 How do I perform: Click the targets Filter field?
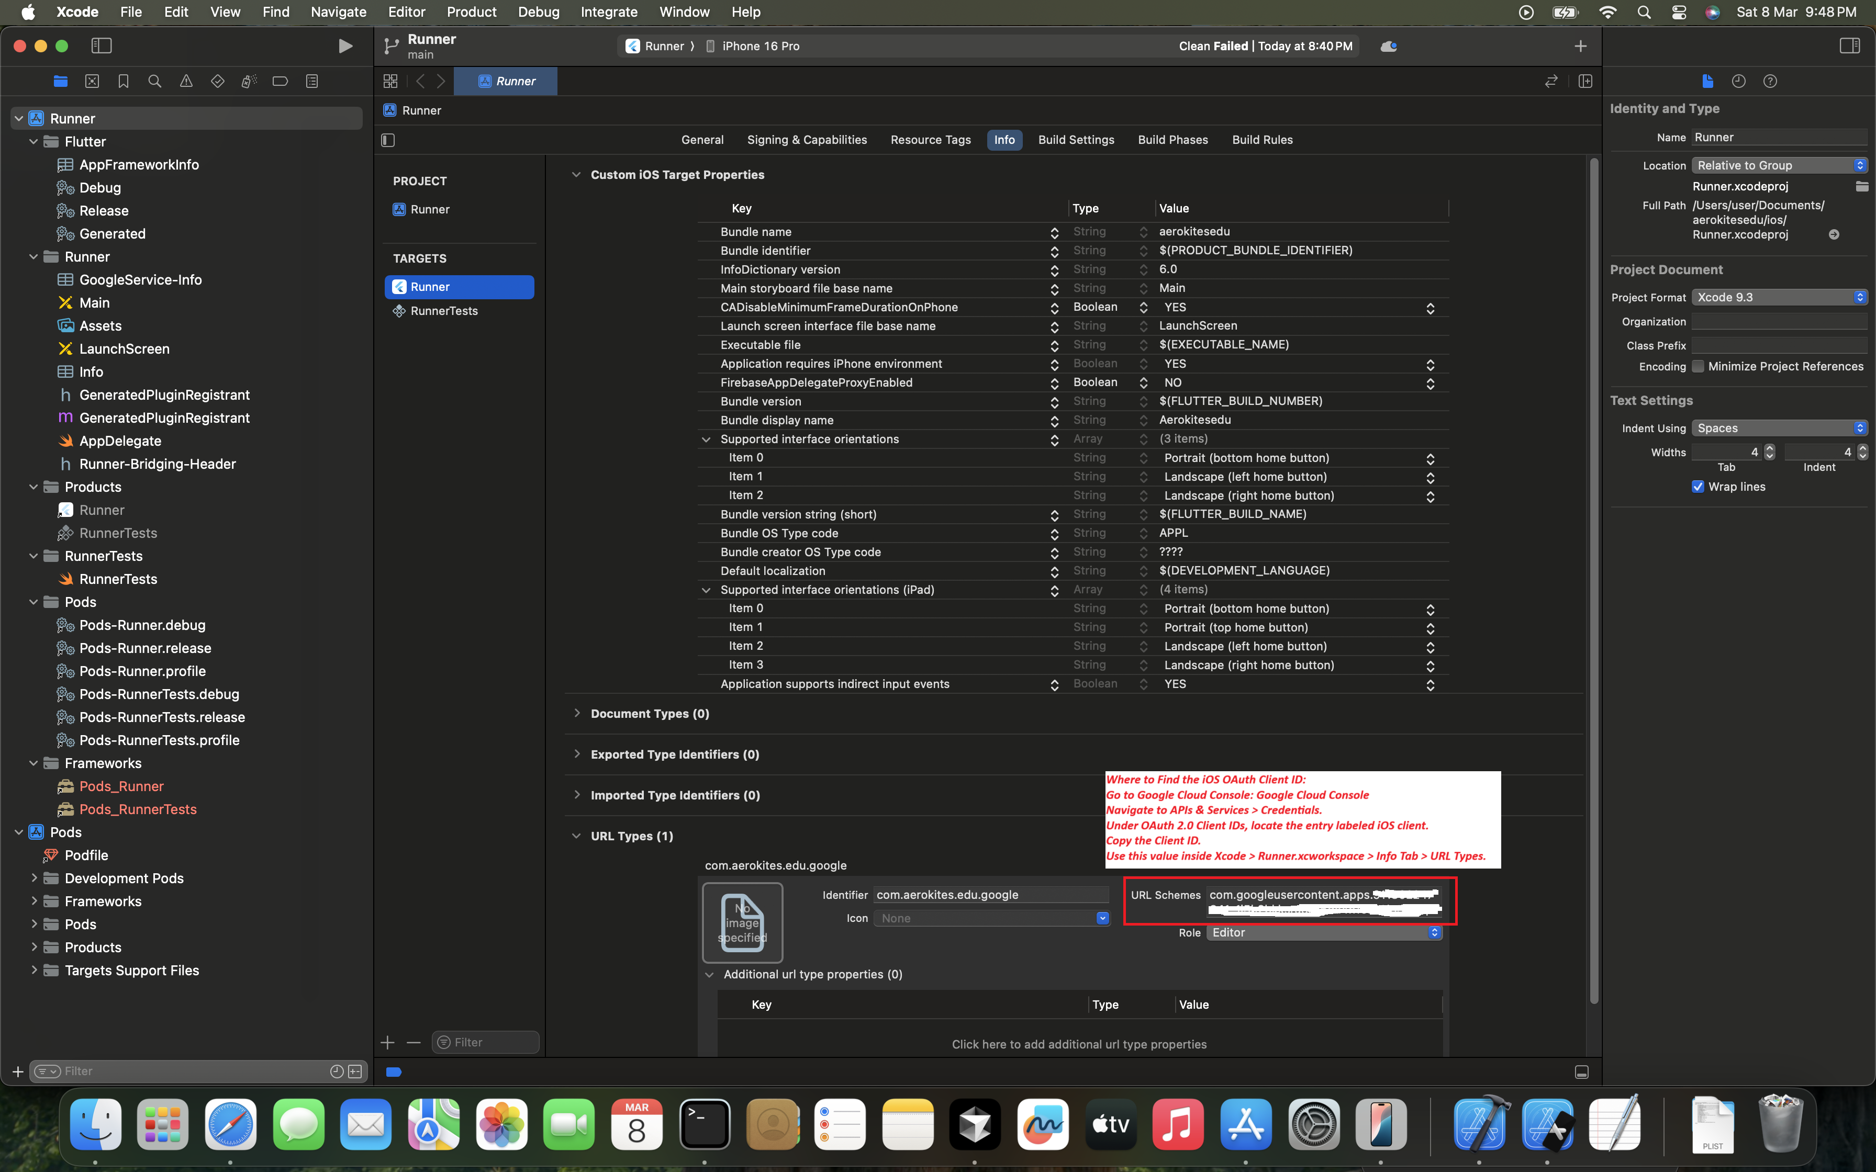(485, 1043)
